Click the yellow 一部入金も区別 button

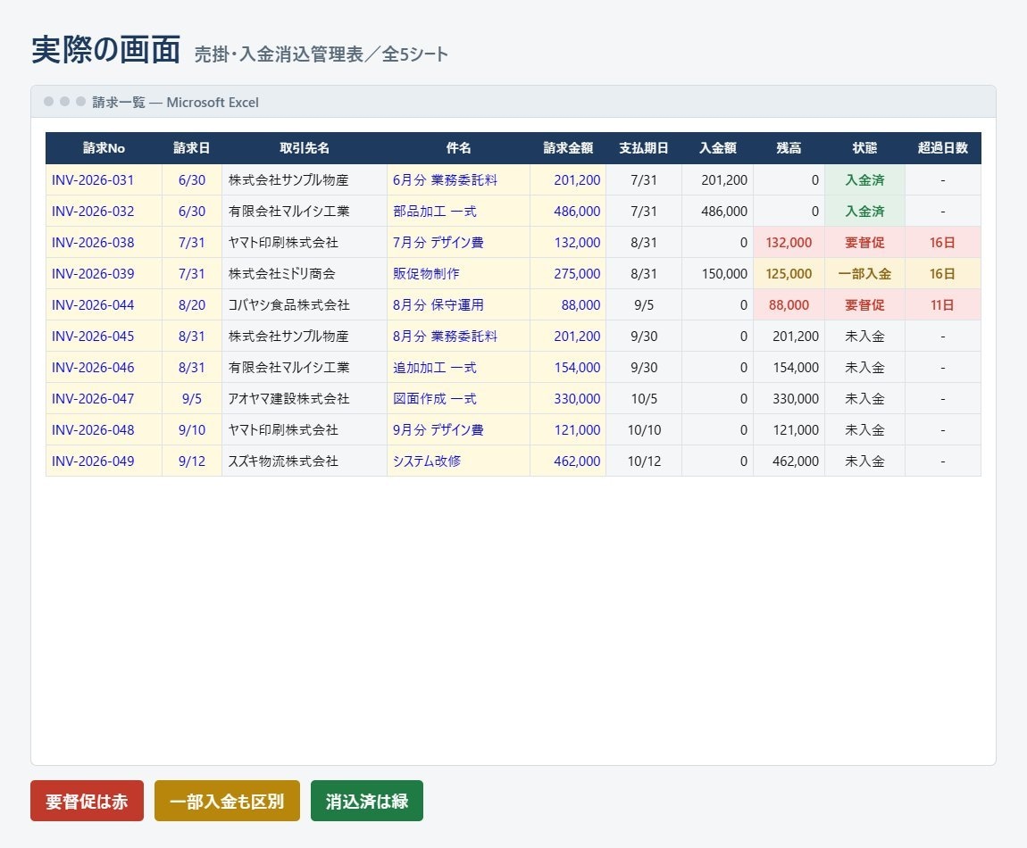(x=227, y=800)
